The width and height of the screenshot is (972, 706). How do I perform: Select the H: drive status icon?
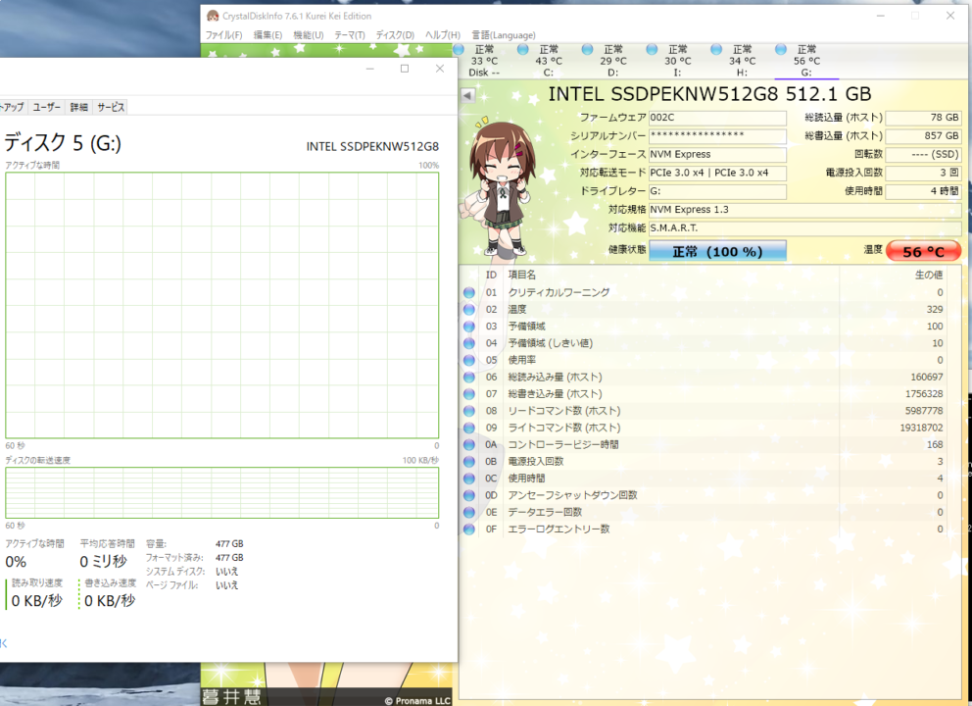pyautogui.click(x=716, y=50)
